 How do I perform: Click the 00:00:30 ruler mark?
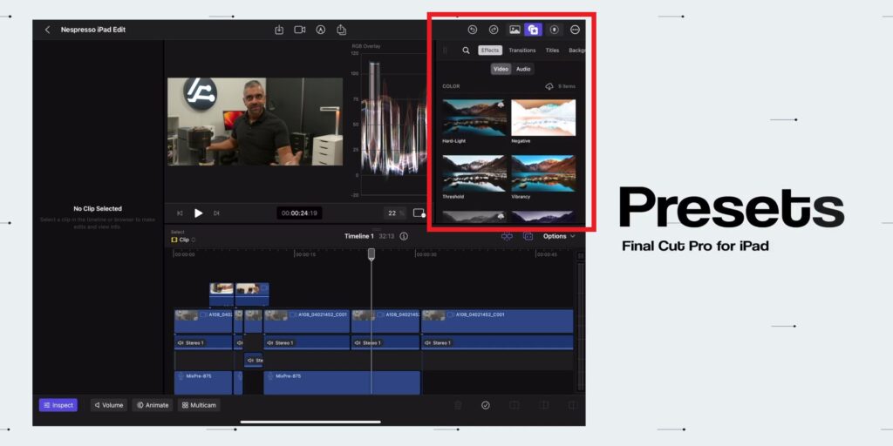(426, 255)
